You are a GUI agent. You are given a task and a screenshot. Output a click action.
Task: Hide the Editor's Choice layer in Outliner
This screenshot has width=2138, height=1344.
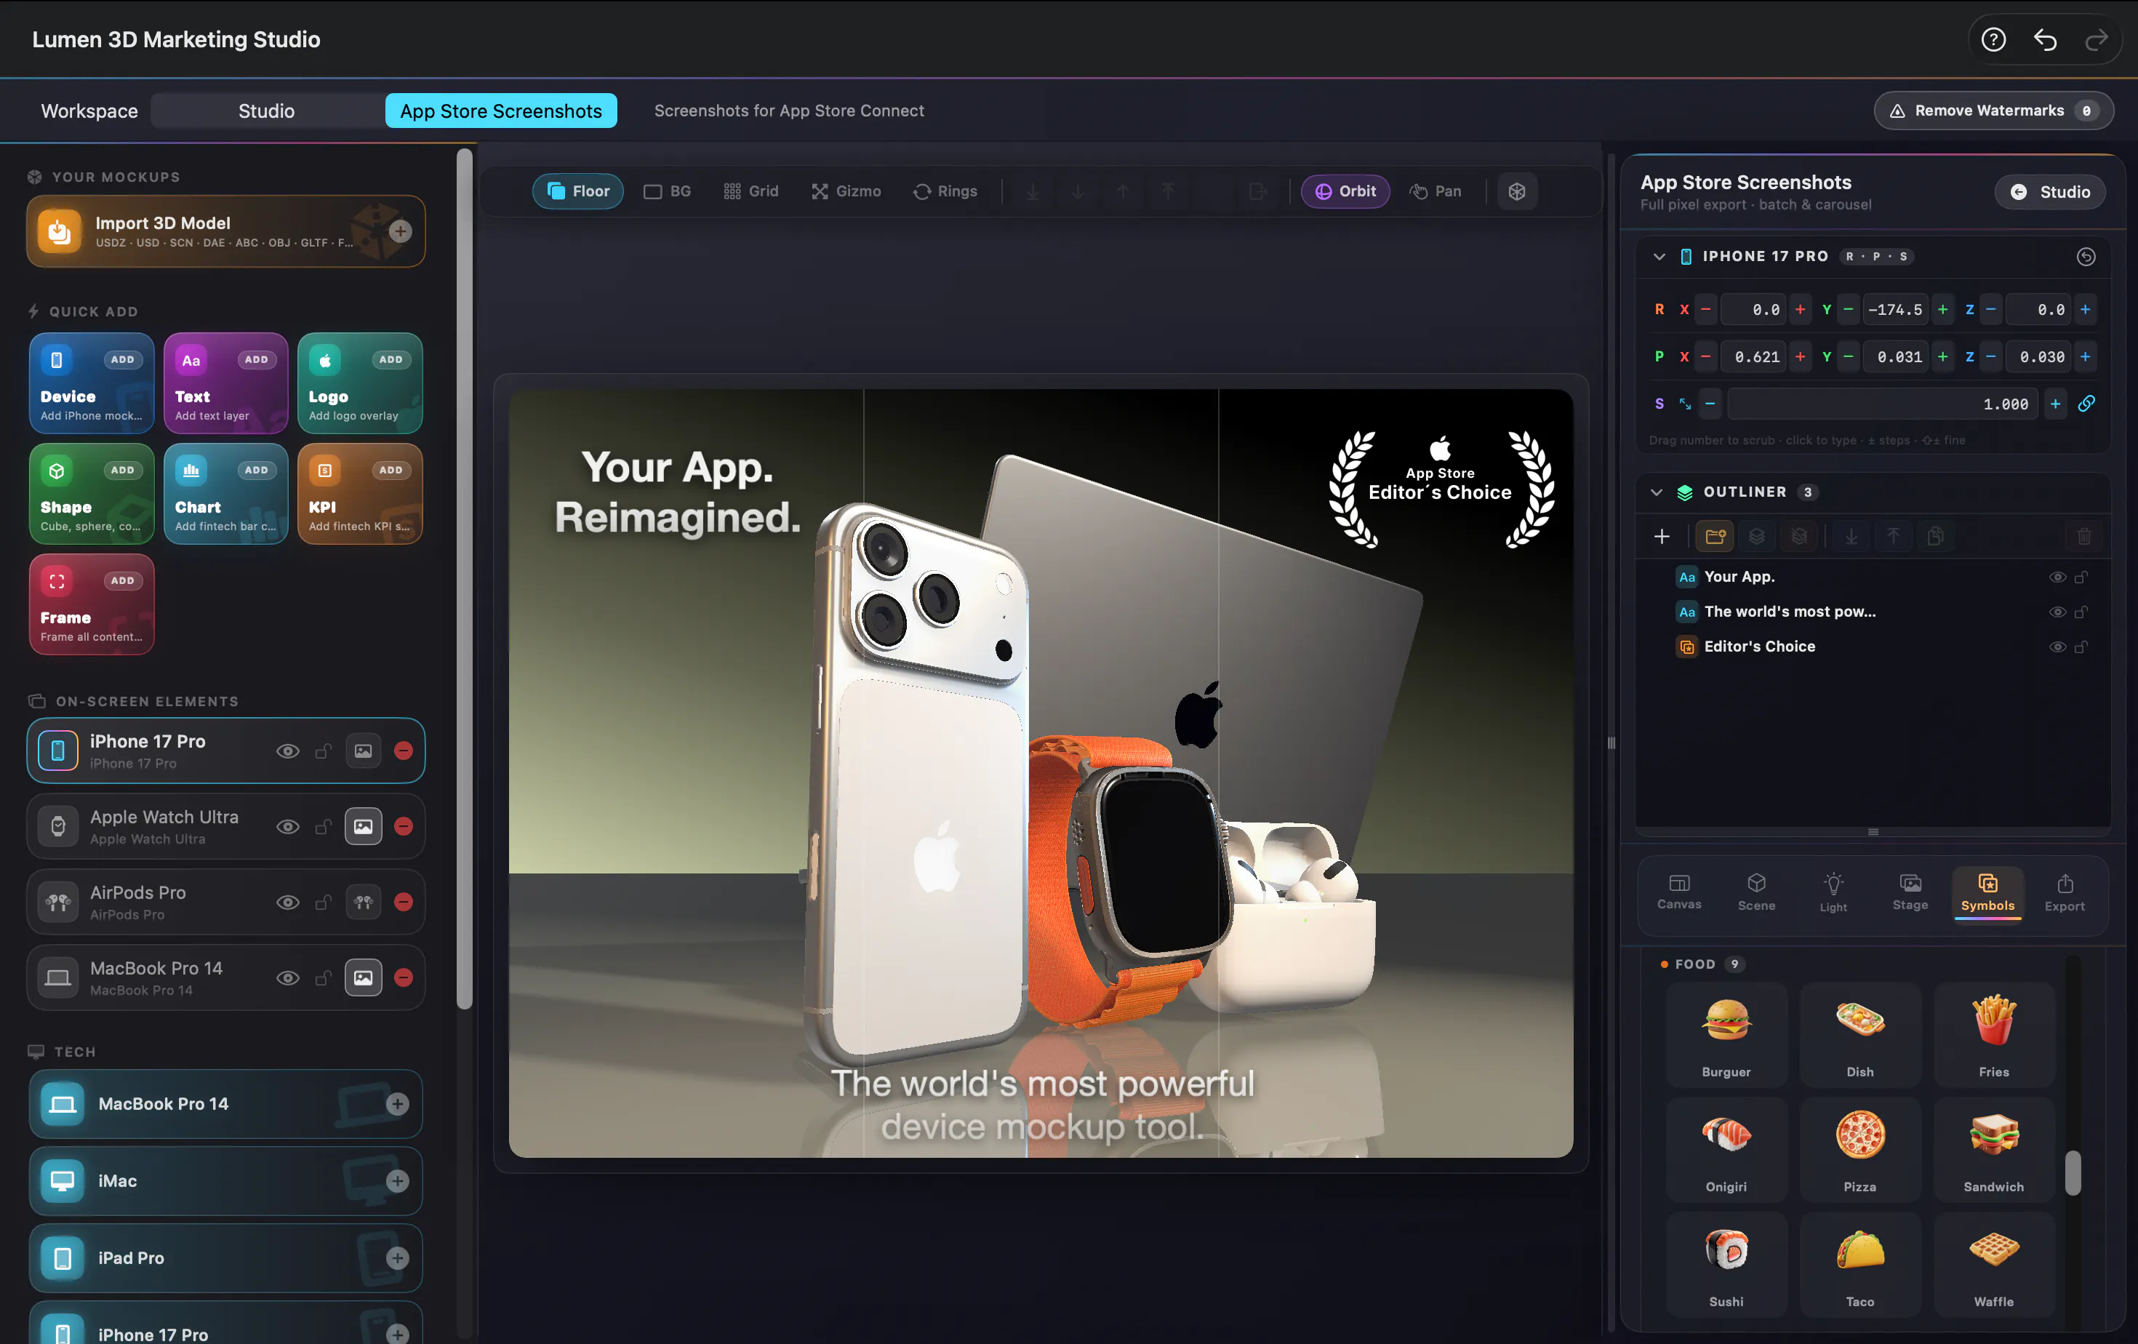tap(2057, 647)
